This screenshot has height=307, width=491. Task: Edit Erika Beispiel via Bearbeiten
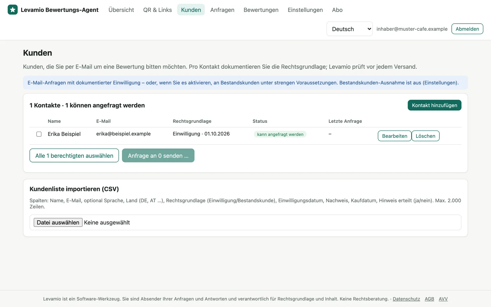[394, 136]
